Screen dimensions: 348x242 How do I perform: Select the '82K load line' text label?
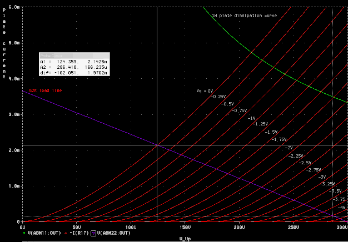tap(45, 90)
